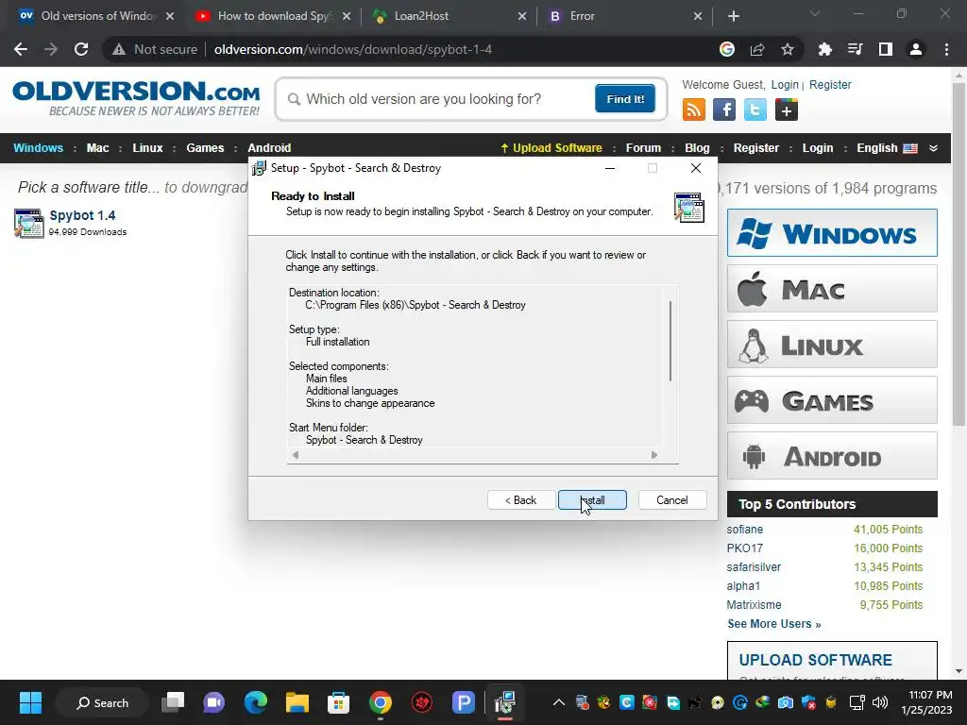The height and width of the screenshot is (725, 967).
Task: Switch to the Error tab
Action: tap(624, 16)
